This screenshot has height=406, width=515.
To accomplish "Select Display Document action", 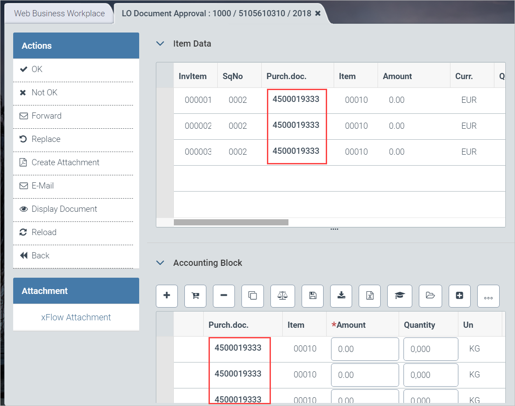I will click(64, 209).
